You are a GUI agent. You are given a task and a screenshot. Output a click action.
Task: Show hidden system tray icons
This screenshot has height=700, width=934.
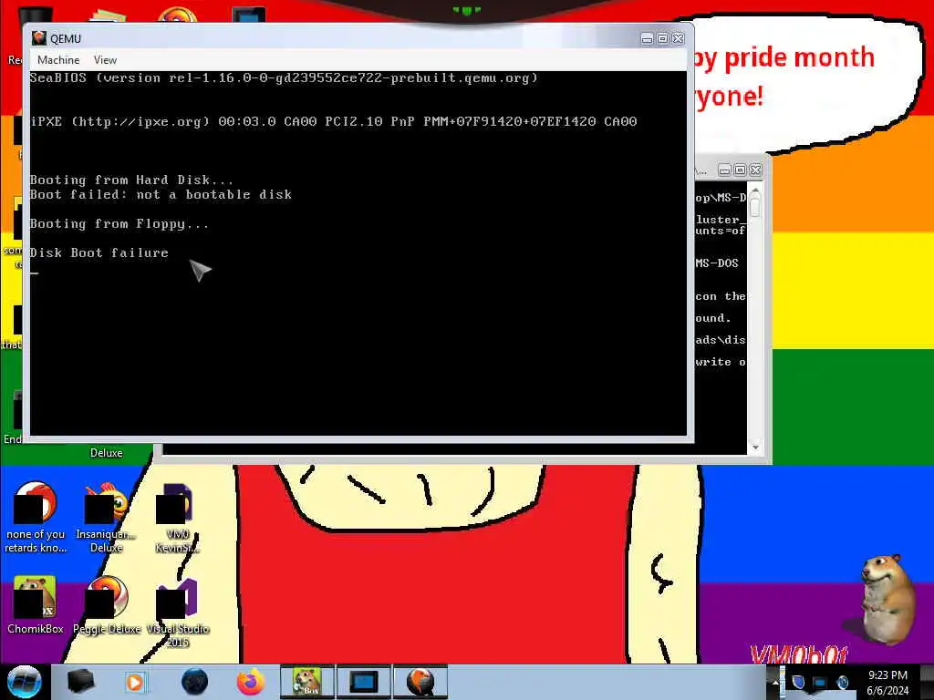pyautogui.click(x=775, y=683)
